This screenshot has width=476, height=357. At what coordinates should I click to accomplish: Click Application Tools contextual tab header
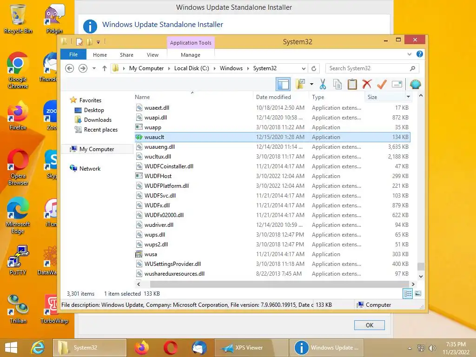(191, 43)
